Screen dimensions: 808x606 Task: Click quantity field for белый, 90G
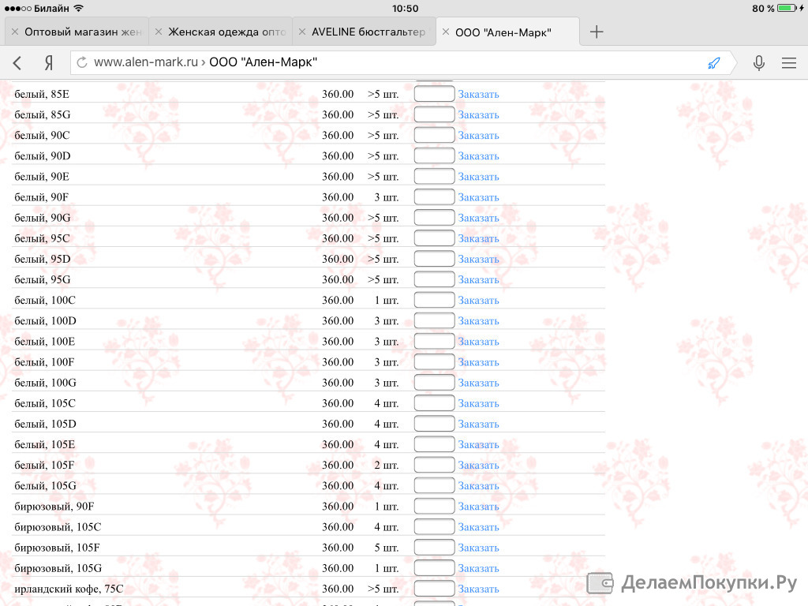[435, 218]
